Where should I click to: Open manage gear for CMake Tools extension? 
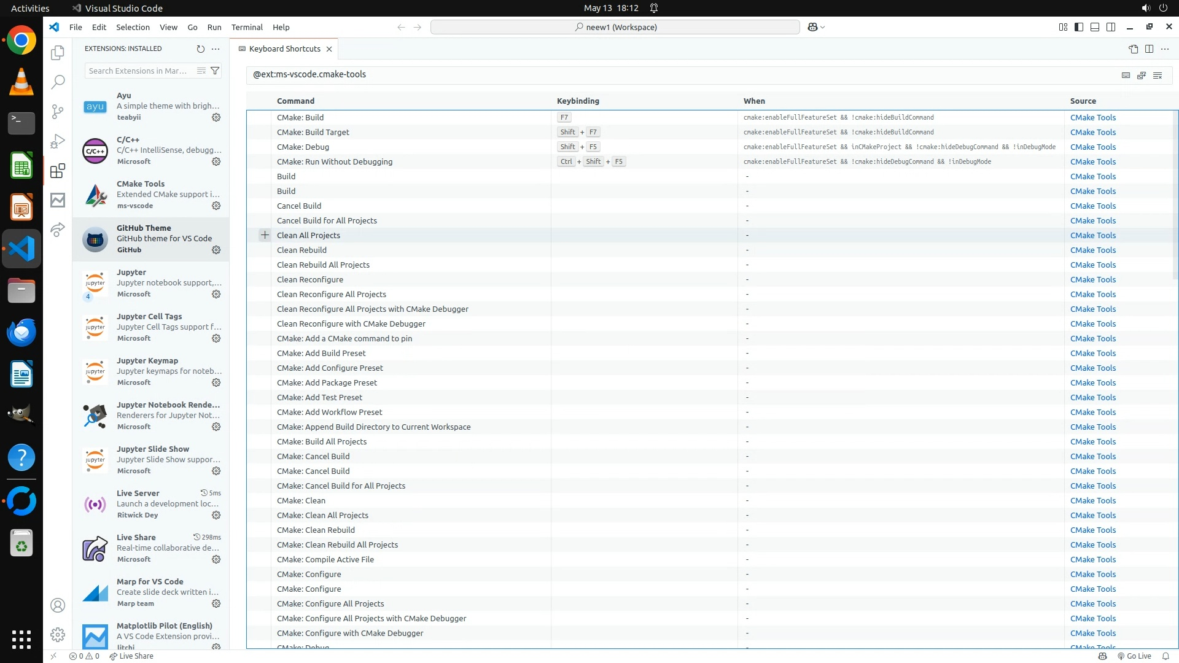[216, 206]
